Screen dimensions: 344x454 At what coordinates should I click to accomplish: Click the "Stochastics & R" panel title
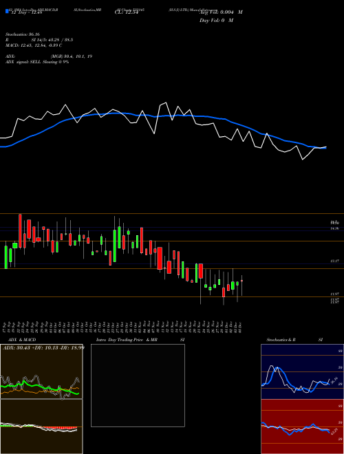[x=281, y=340]
